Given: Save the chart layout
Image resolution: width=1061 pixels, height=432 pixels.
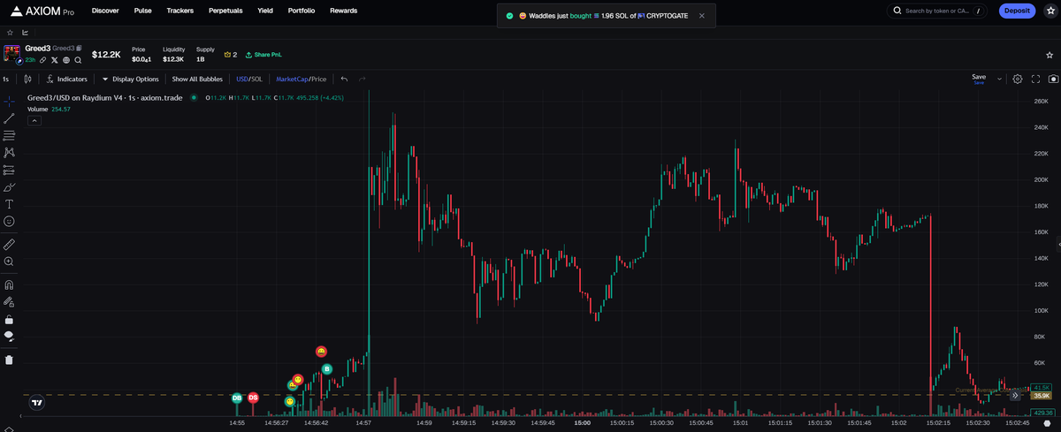Looking at the screenshot, I should coord(979,79).
